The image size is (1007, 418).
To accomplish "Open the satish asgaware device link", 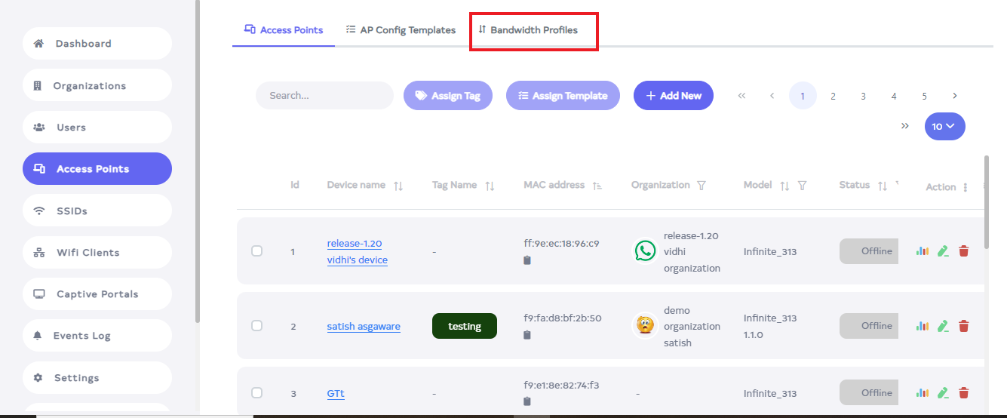I will click(x=364, y=327).
